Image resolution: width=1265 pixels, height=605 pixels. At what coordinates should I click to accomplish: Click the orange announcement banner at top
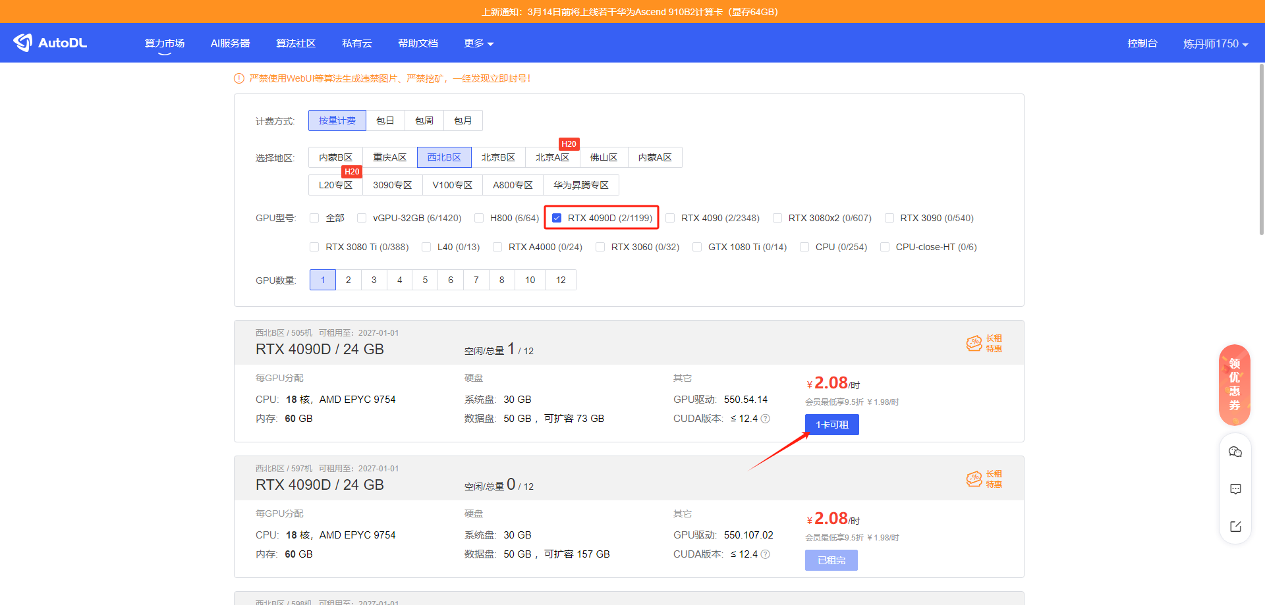pos(632,11)
